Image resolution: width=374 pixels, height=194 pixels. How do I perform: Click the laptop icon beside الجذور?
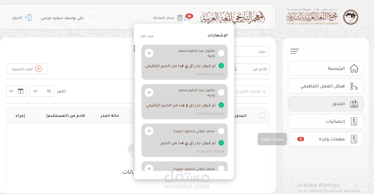point(354,104)
